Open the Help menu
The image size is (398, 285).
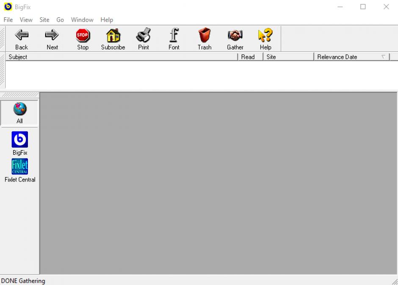click(107, 20)
